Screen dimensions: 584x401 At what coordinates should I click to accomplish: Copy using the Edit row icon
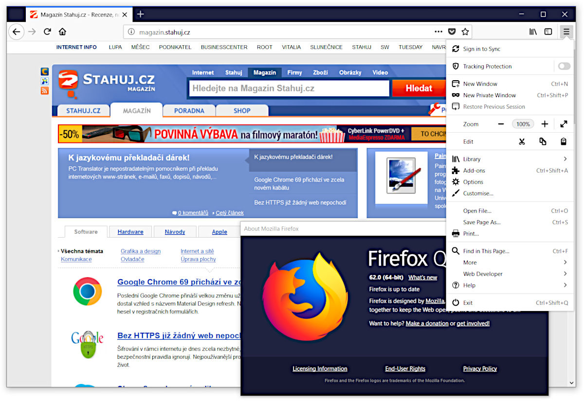pos(543,141)
